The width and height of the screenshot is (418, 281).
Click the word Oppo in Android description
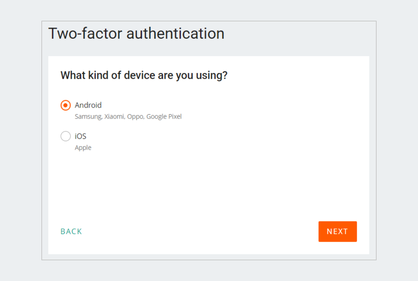pyautogui.click(x=136, y=116)
